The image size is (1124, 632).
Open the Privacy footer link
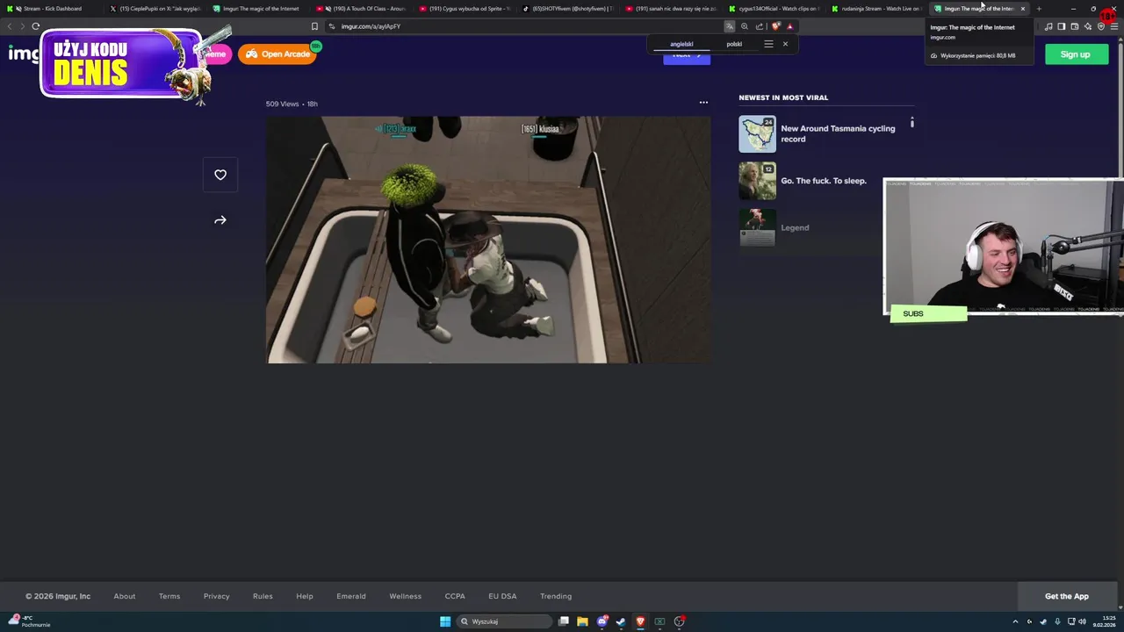click(x=217, y=596)
